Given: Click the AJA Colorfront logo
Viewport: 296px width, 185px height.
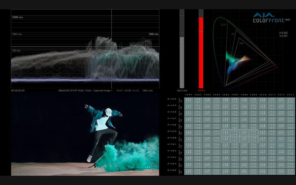Looking at the screenshot, I should pyautogui.click(x=271, y=18).
